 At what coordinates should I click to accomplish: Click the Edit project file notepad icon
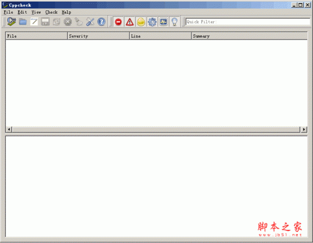click(34, 21)
